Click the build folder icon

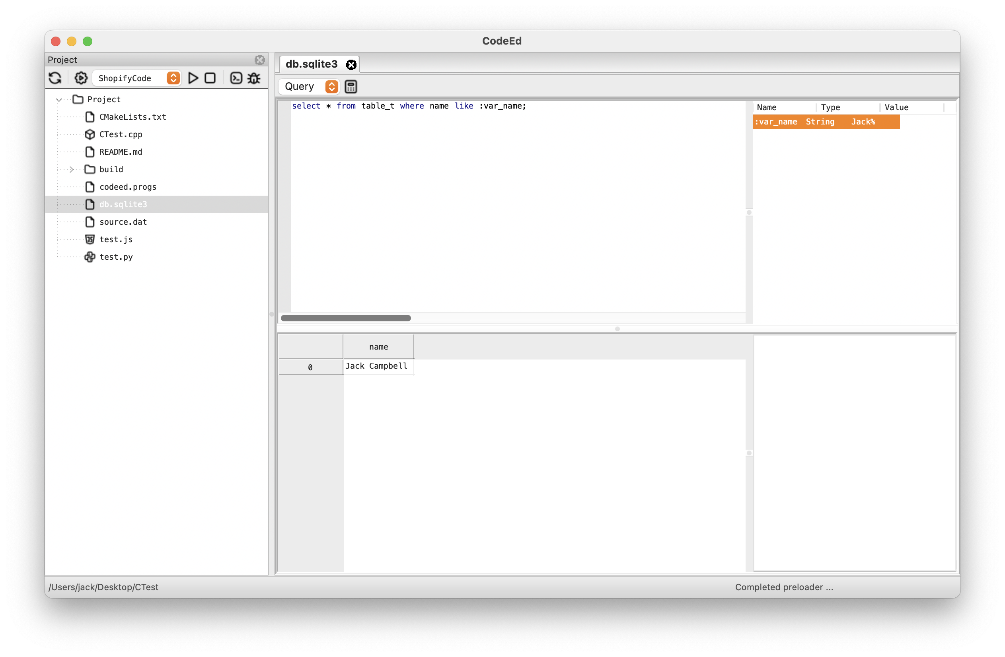(90, 170)
